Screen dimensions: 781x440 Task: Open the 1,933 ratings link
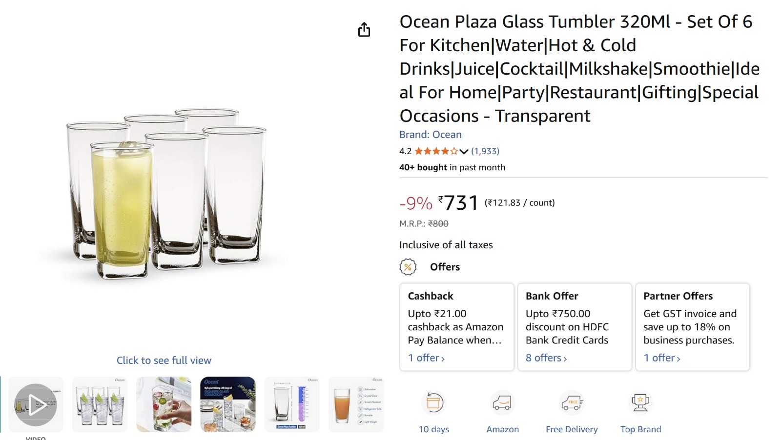tap(485, 151)
